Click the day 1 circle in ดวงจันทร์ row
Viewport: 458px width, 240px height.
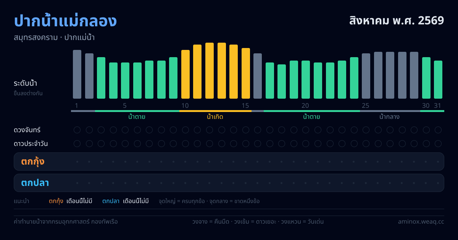(77, 130)
